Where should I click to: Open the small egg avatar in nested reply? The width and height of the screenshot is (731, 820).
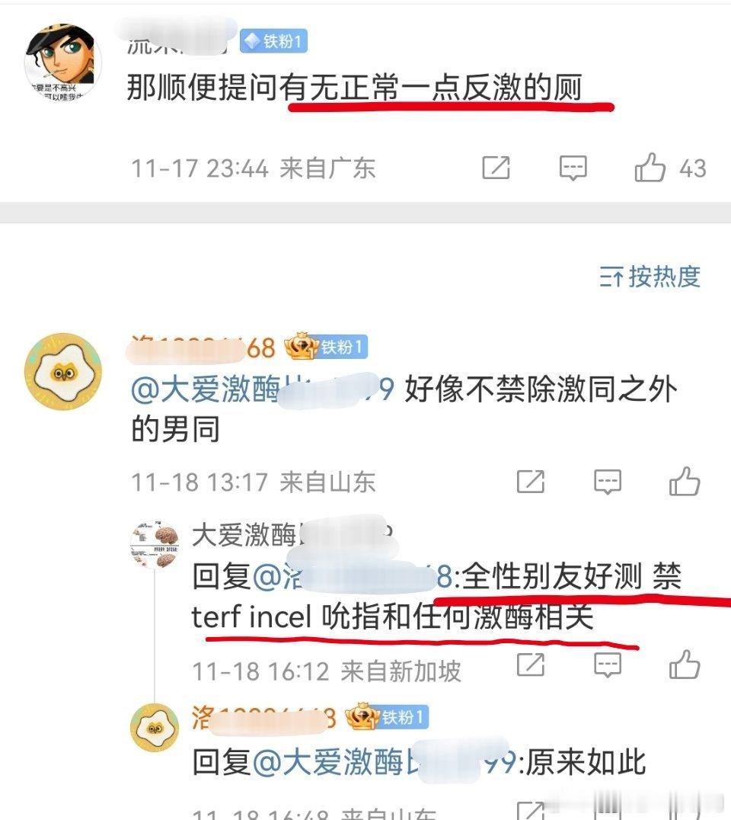click(155, 728)
